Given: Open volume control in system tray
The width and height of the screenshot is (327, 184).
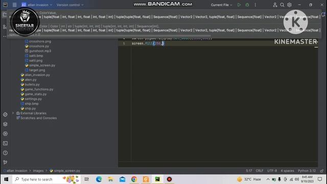Looking at the screenshot, I should click(297, 179).
